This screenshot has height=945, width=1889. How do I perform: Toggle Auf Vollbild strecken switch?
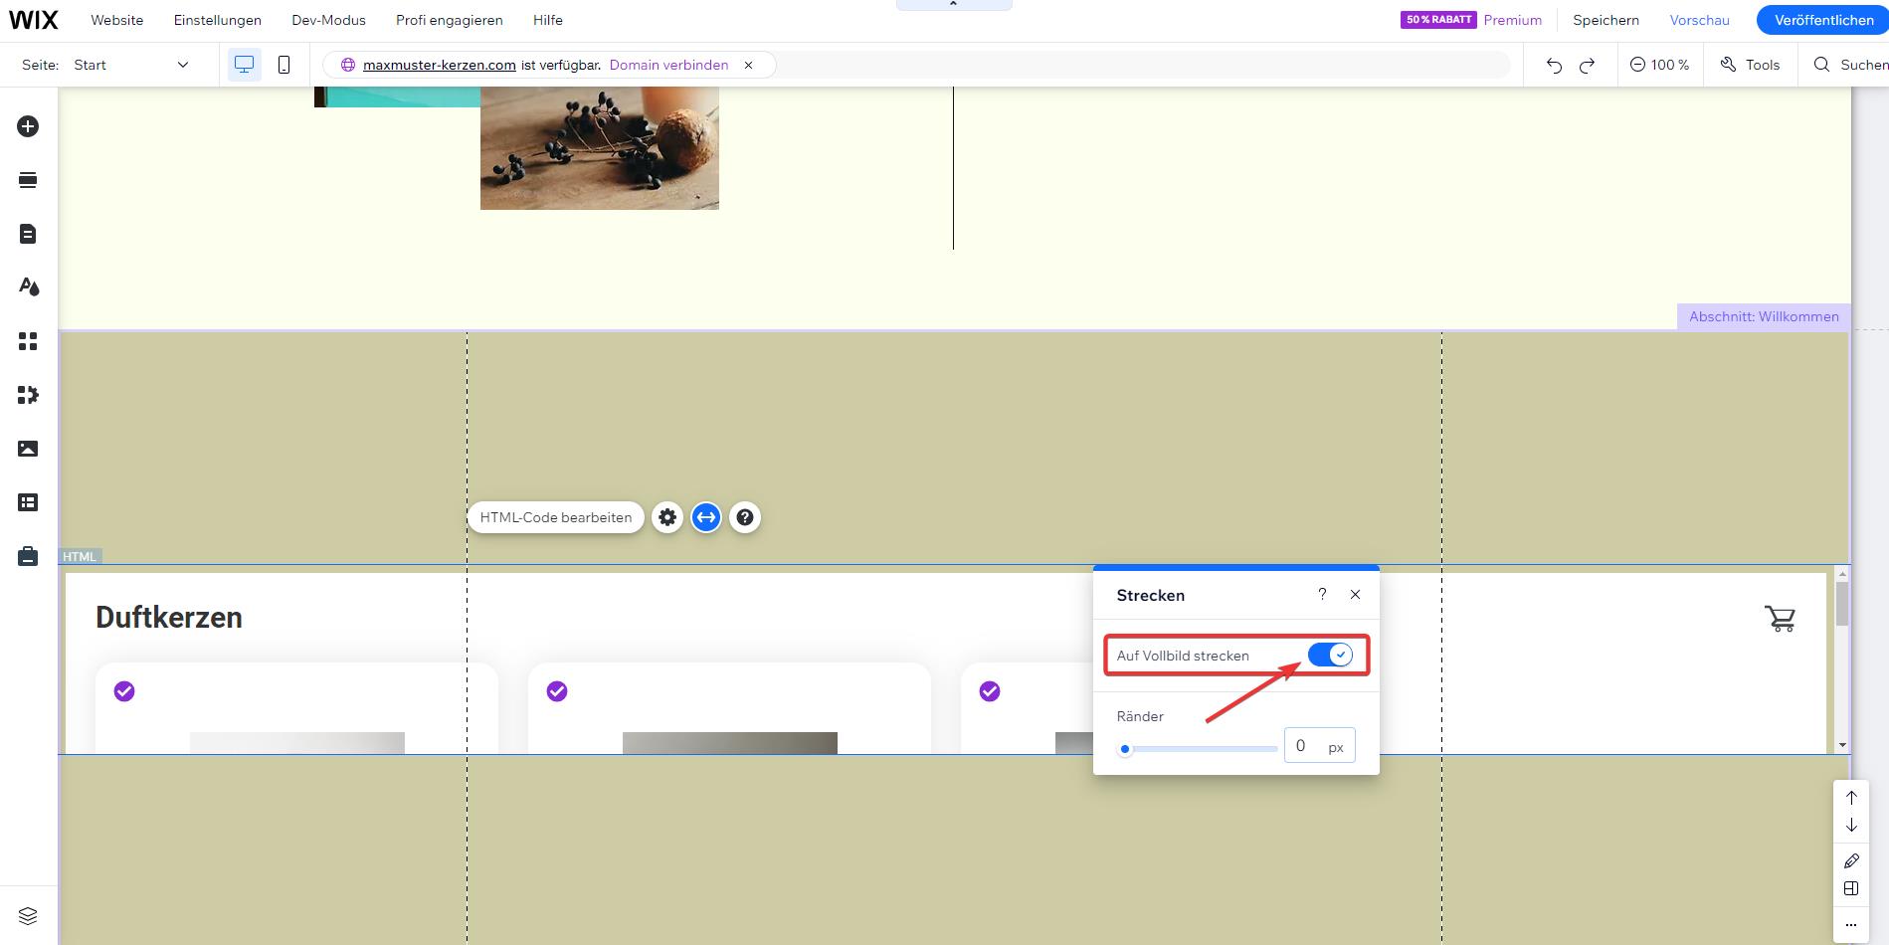click(1330, 655)
